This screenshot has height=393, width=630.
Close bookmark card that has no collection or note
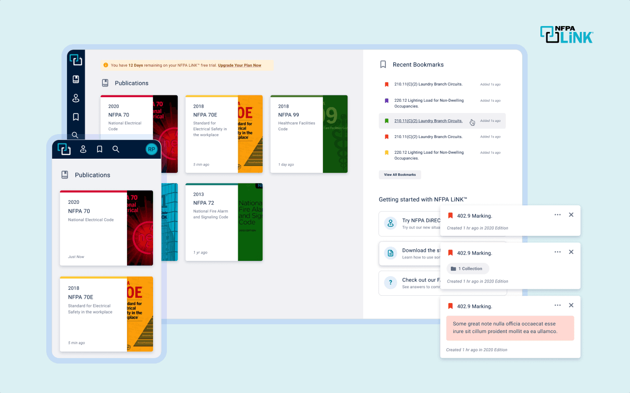(x=571, y=215)
